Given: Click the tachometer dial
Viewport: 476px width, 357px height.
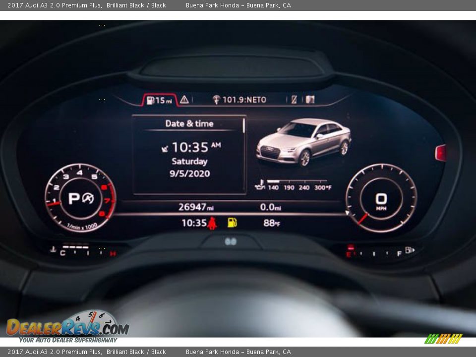Looking at the screenshot, I should (80, 198).
